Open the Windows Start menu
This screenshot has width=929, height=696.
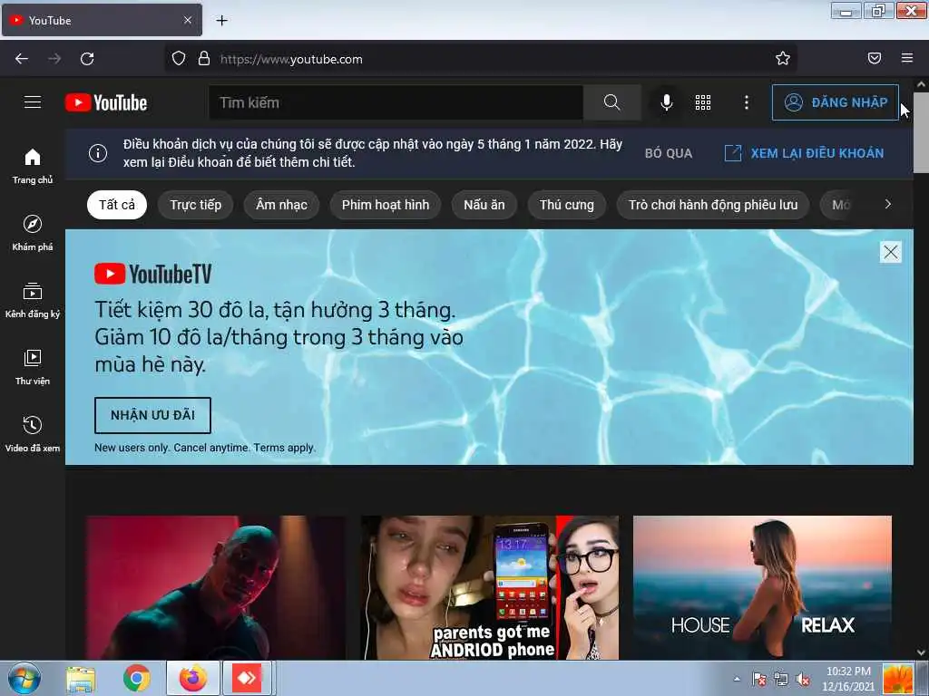24,678
